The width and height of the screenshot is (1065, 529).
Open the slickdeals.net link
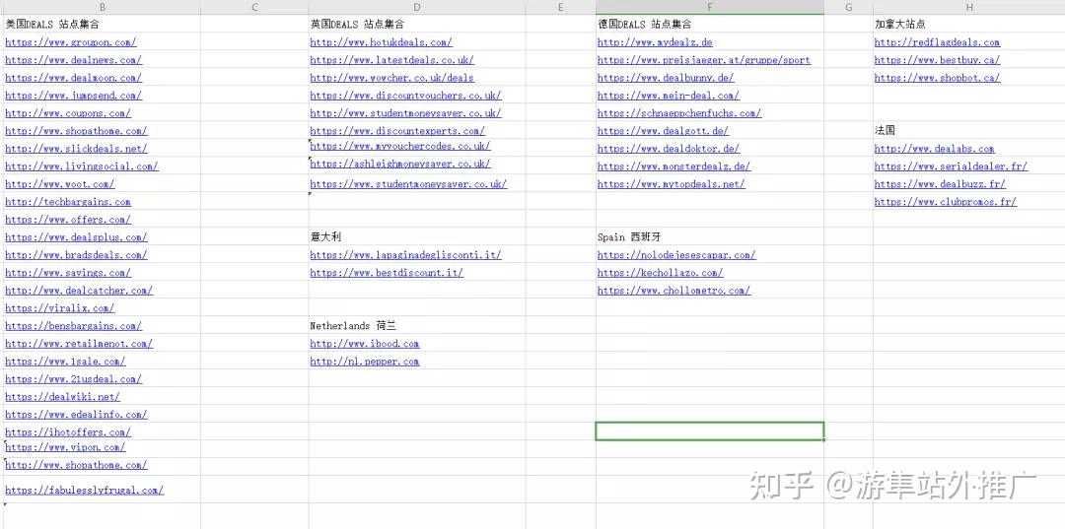point(76,149)
